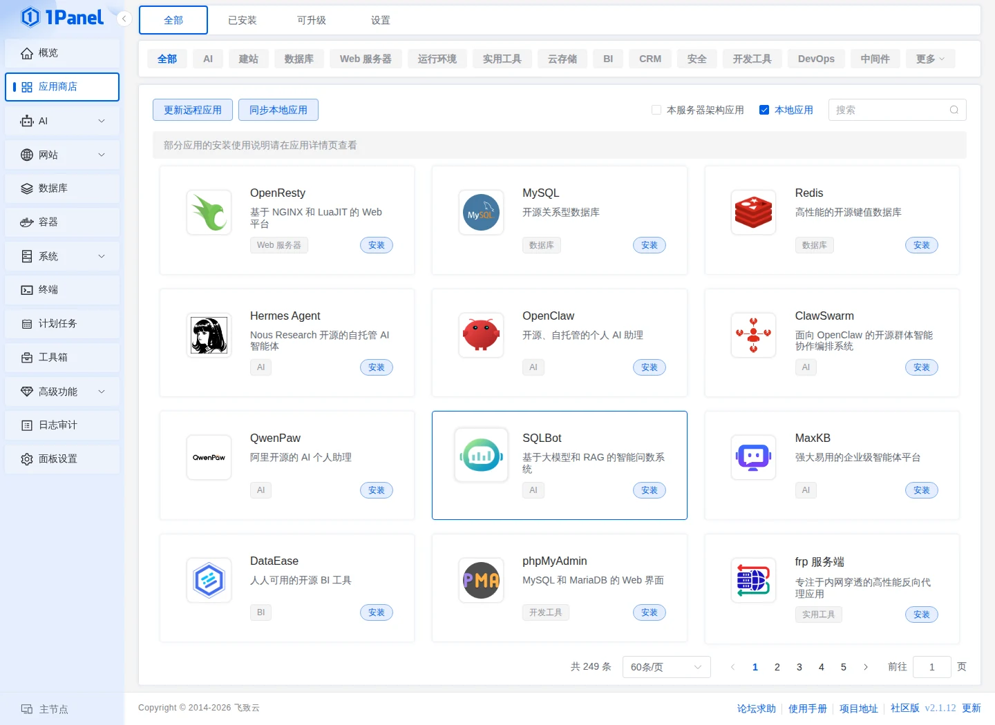Go to 概览 in the sidebar
995x725 pixels.
click(62, 53)
